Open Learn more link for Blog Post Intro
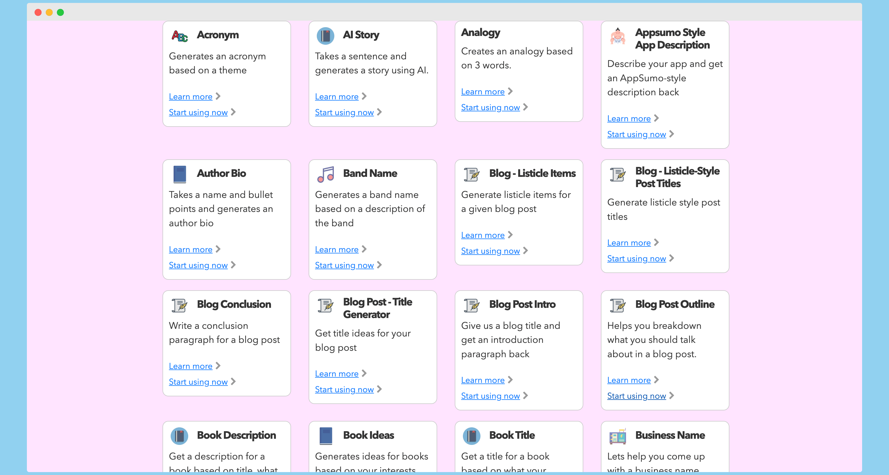This screenshot has width=889, height=475. [x=483, y=380]
